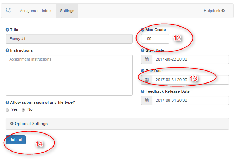Open the Feedback Release Date calendar icon

point(146,101)
